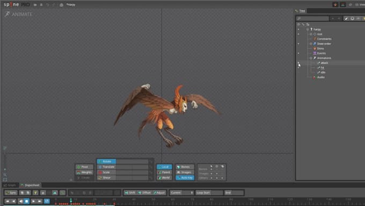Click the second icon next to the skins icon

point(343,5)
